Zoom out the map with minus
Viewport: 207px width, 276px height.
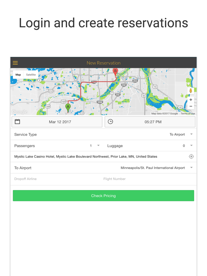[x=190, y=106]
